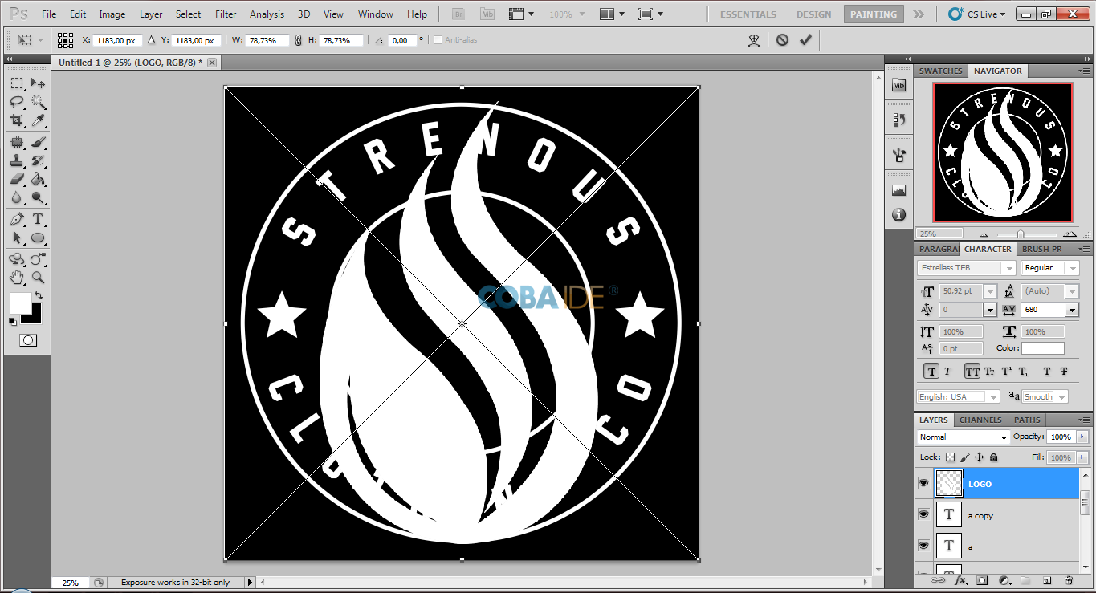Screen dimensions: 1096x593
Task: Open the layer style fx menu
Action: pyautogui.click(x=960, y=579)
